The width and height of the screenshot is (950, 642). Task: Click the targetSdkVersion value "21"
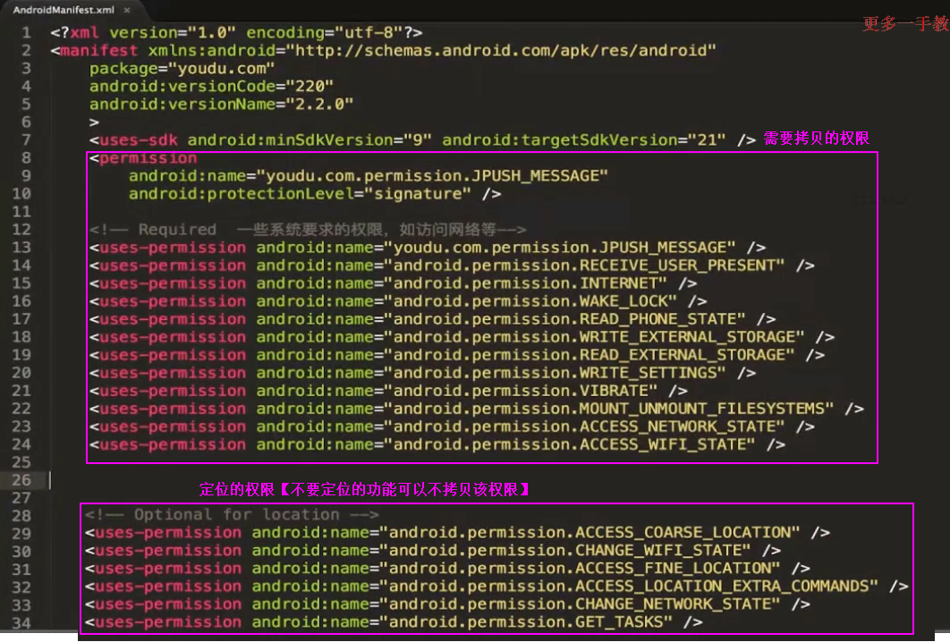coord(708,139)
